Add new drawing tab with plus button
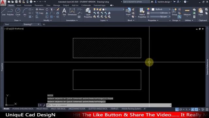Image resolution: width=209 pixels, height=118 pixels. [44, 24]
